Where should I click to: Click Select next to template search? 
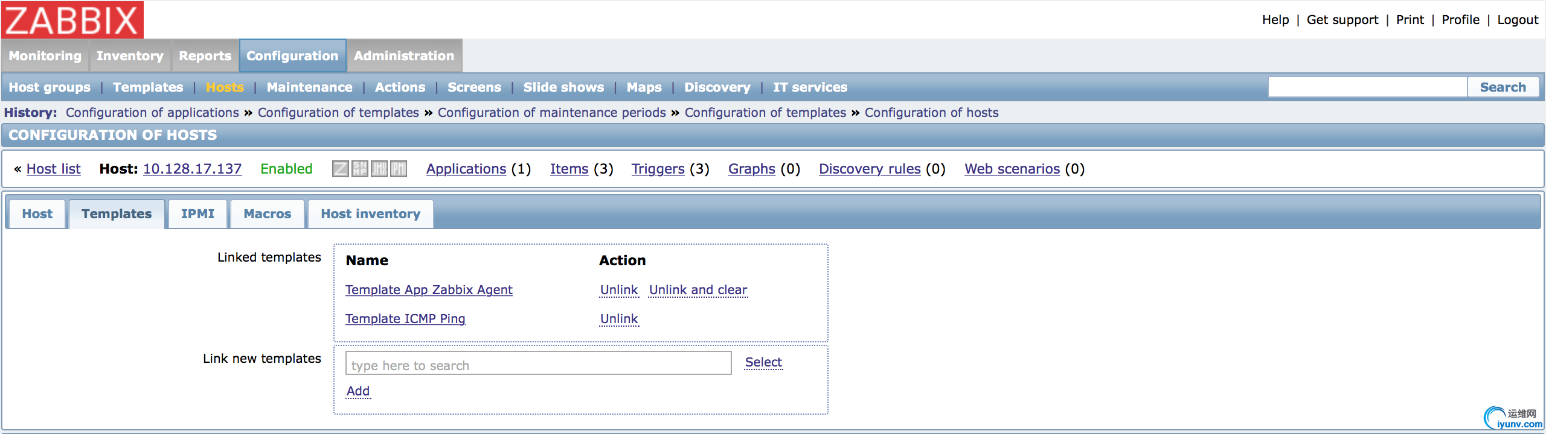point(763,362)
